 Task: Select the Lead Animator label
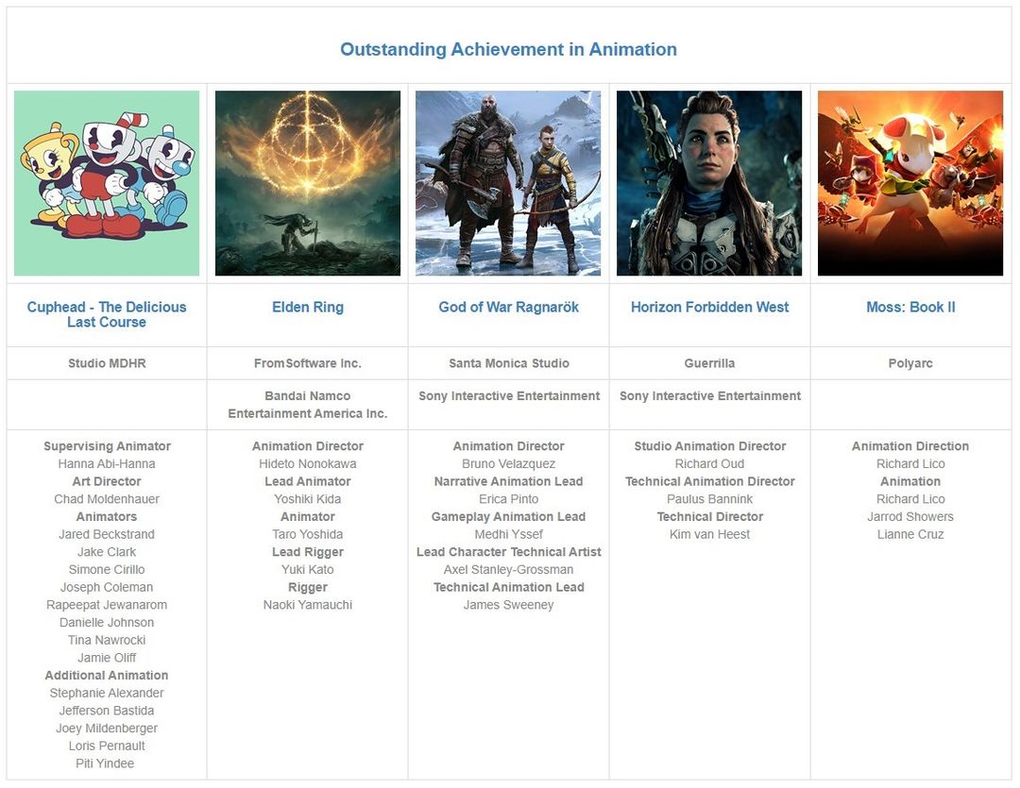click(x=308, y=481)
